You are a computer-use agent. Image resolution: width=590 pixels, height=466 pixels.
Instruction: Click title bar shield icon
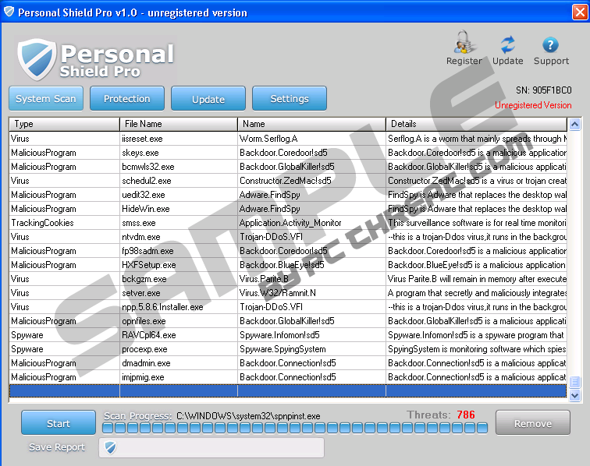pos(9,12)
